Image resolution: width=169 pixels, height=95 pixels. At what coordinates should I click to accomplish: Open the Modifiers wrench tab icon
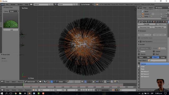point(159,22)
